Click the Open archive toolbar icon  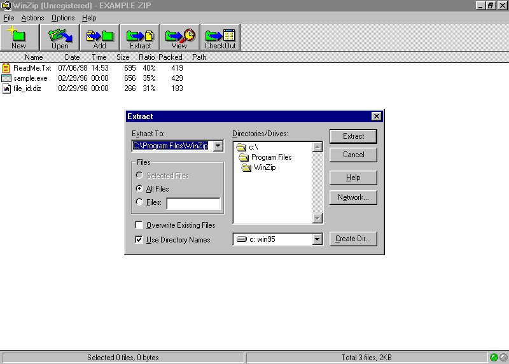tap(60, 38)
